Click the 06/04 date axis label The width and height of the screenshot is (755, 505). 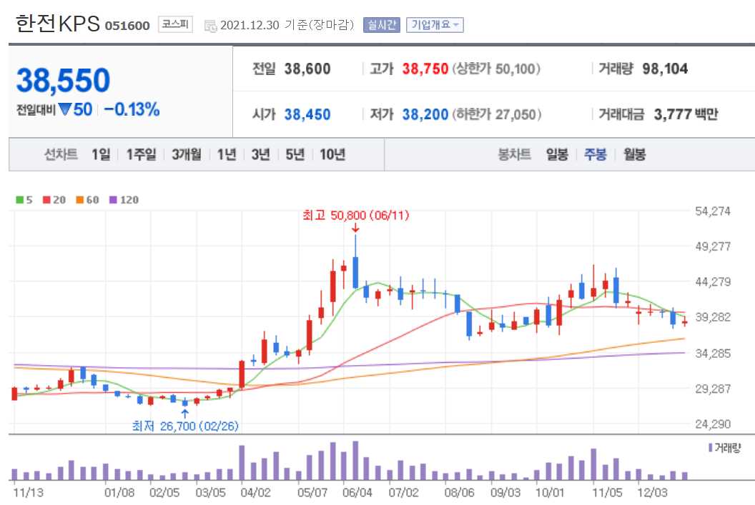click(x=357, y=493)
